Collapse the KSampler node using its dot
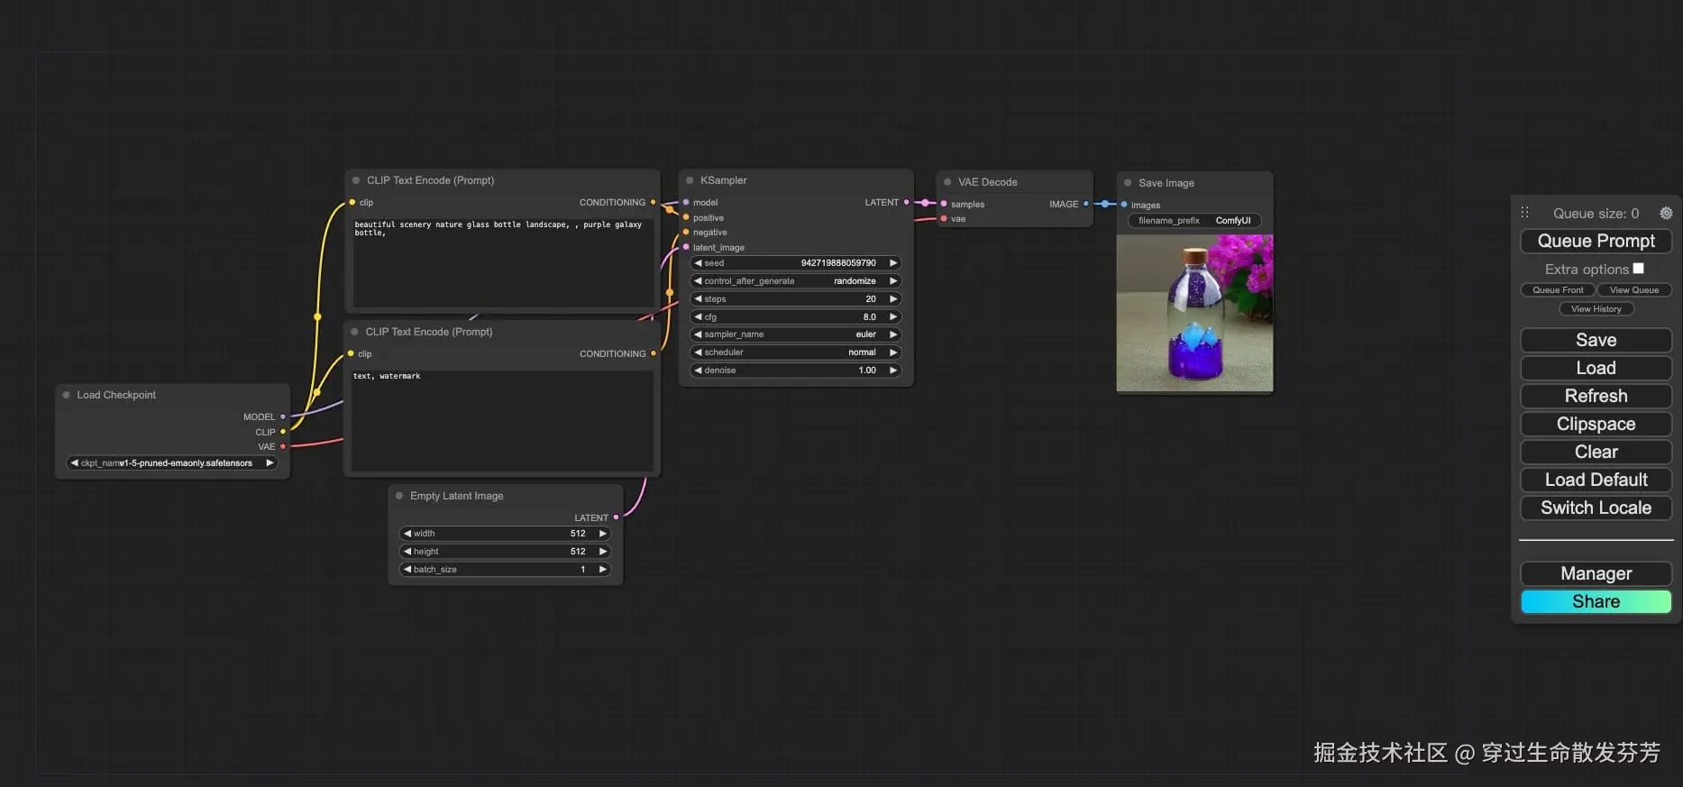The width and height of the screenshot is (1683, 787). tap(690, 180)
